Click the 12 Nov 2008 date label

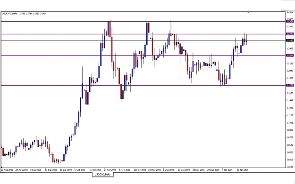[x=140, y=170]
